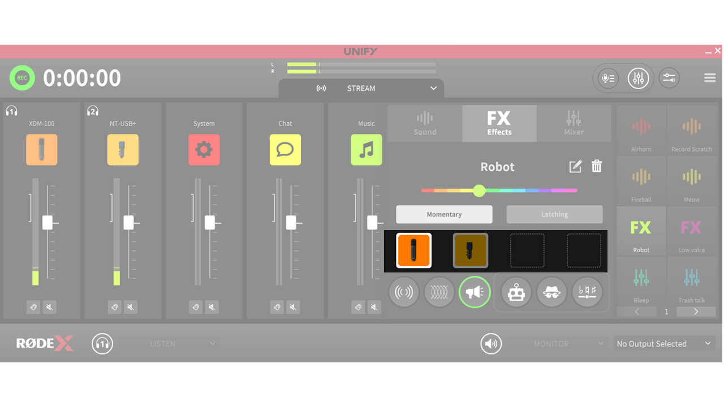Switch to the FX Effects tab

click(499, 123)
